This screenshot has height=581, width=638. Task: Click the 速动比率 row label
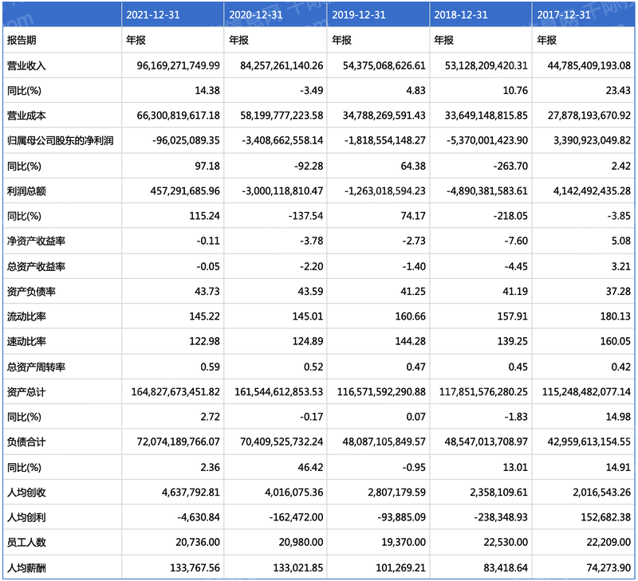pos(26,341)
